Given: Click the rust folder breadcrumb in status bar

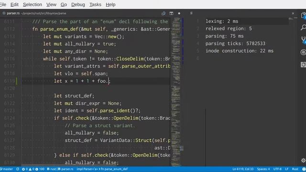Looking at the screenshot, I should (x=52, y=169).
